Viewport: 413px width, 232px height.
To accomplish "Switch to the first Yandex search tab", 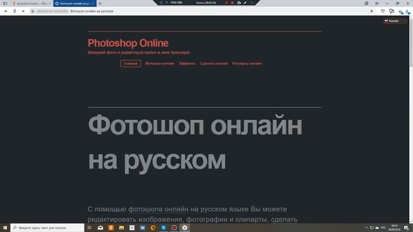I will point(32,3).
